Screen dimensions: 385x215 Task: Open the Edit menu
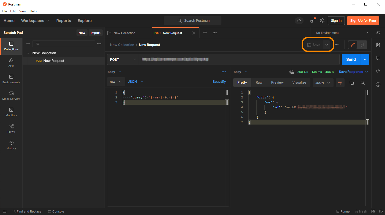pos(13,11)
